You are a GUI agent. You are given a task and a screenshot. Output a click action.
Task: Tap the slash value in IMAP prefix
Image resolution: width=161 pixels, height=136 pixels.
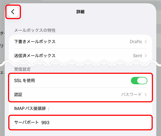[49, 109]
